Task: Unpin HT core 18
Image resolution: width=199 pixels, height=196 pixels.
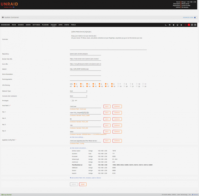Action: [x=112, y=86]
